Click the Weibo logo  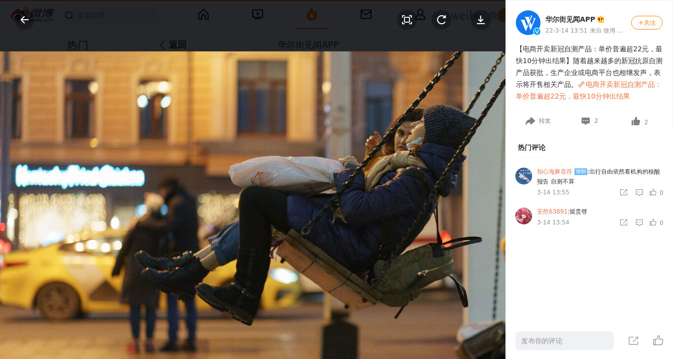(x=33, y=14)
